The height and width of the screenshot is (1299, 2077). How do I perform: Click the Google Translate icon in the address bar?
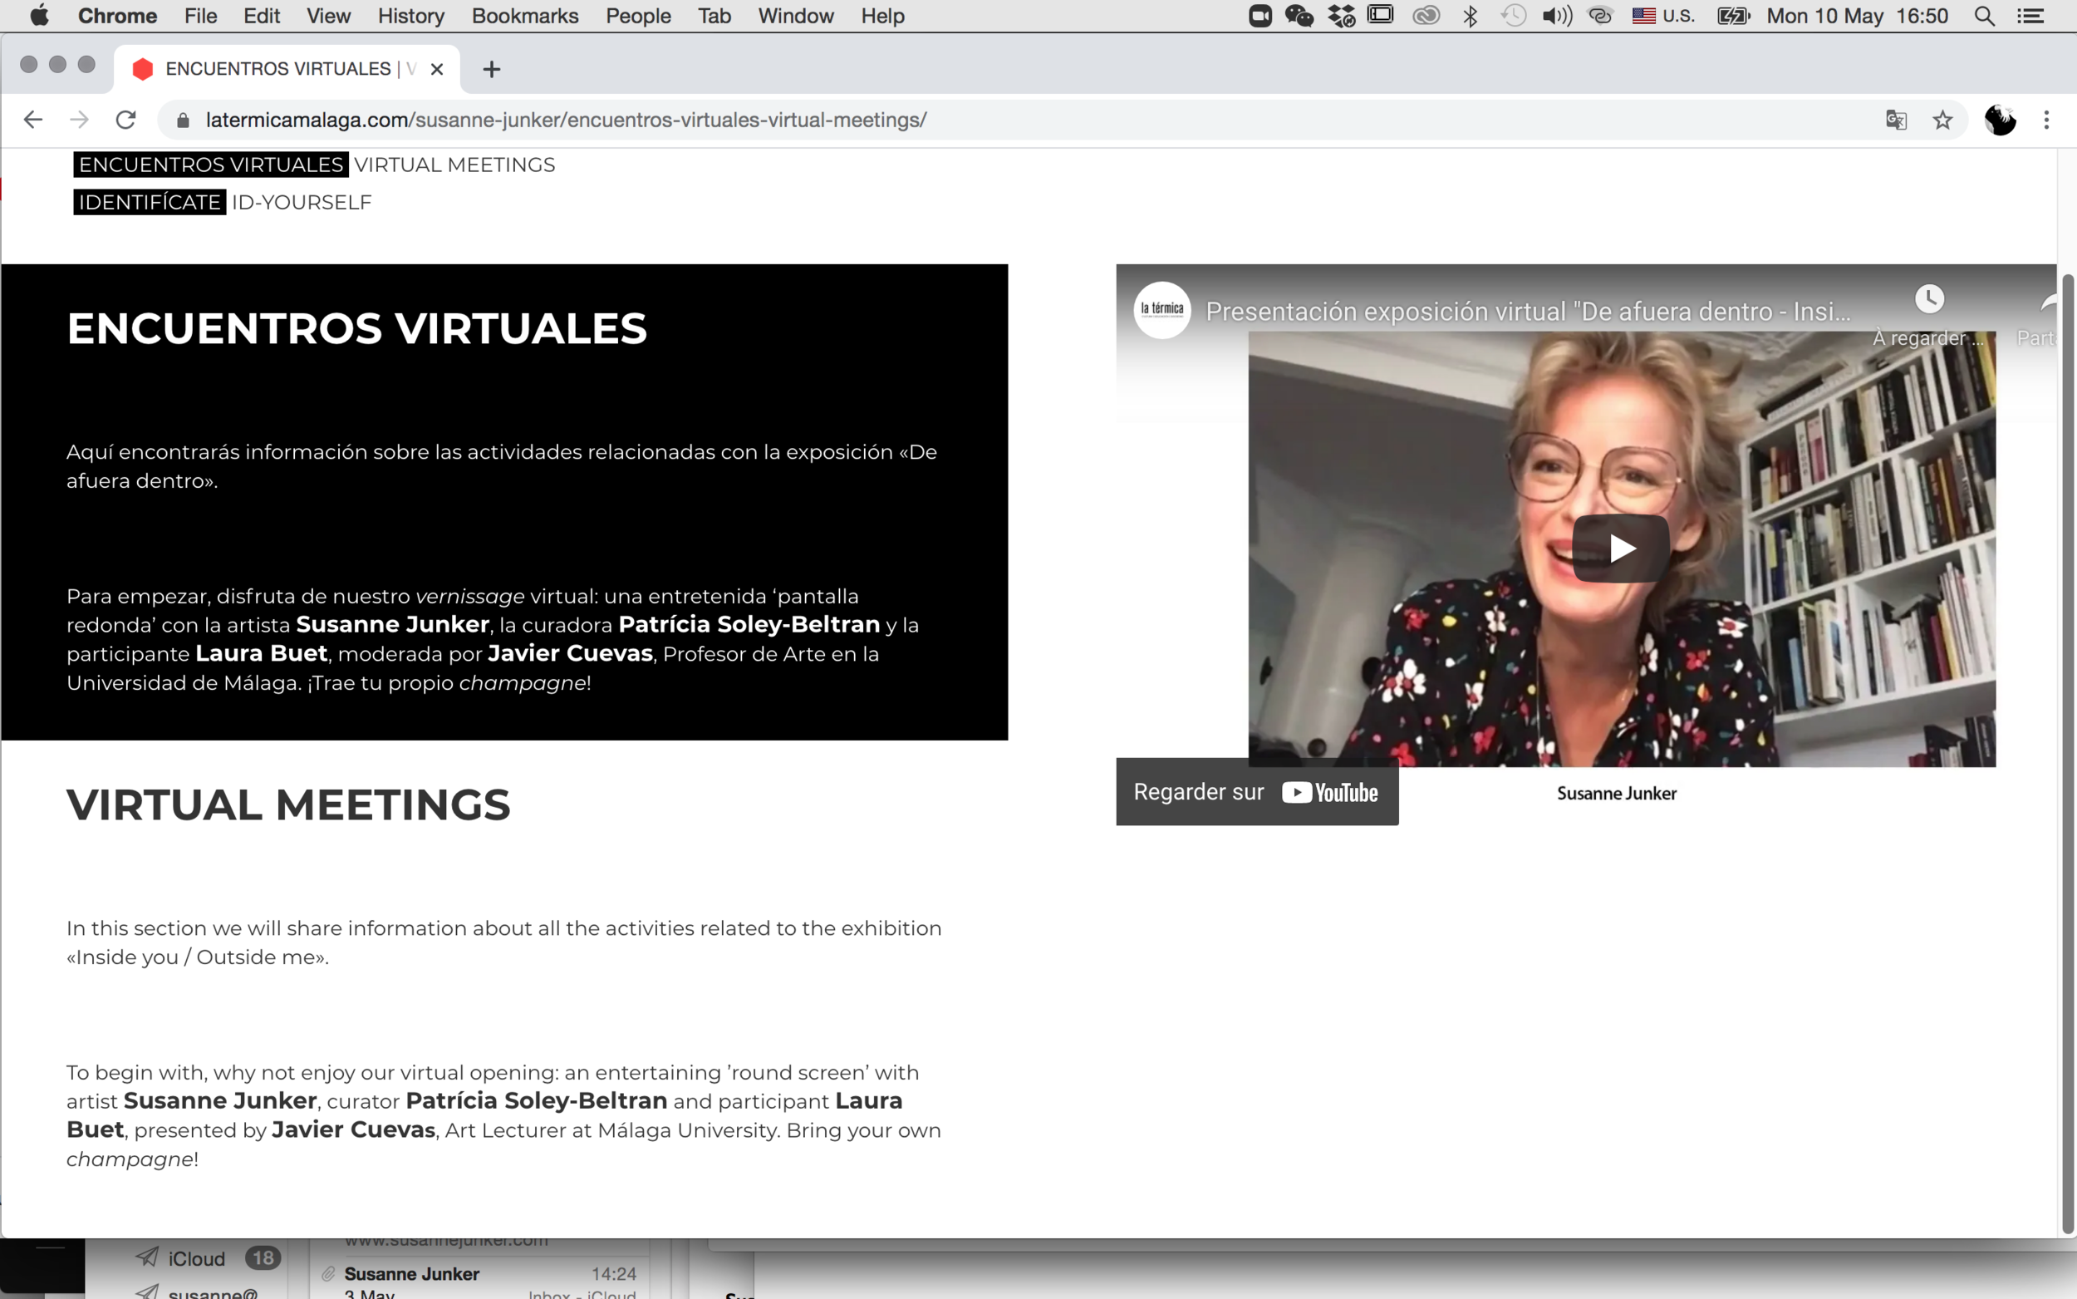click(1896, 121)
